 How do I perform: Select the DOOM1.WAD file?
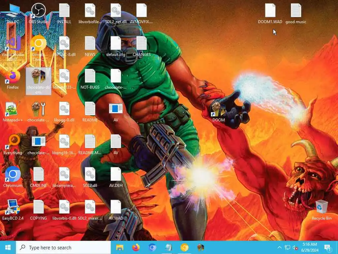270,13
